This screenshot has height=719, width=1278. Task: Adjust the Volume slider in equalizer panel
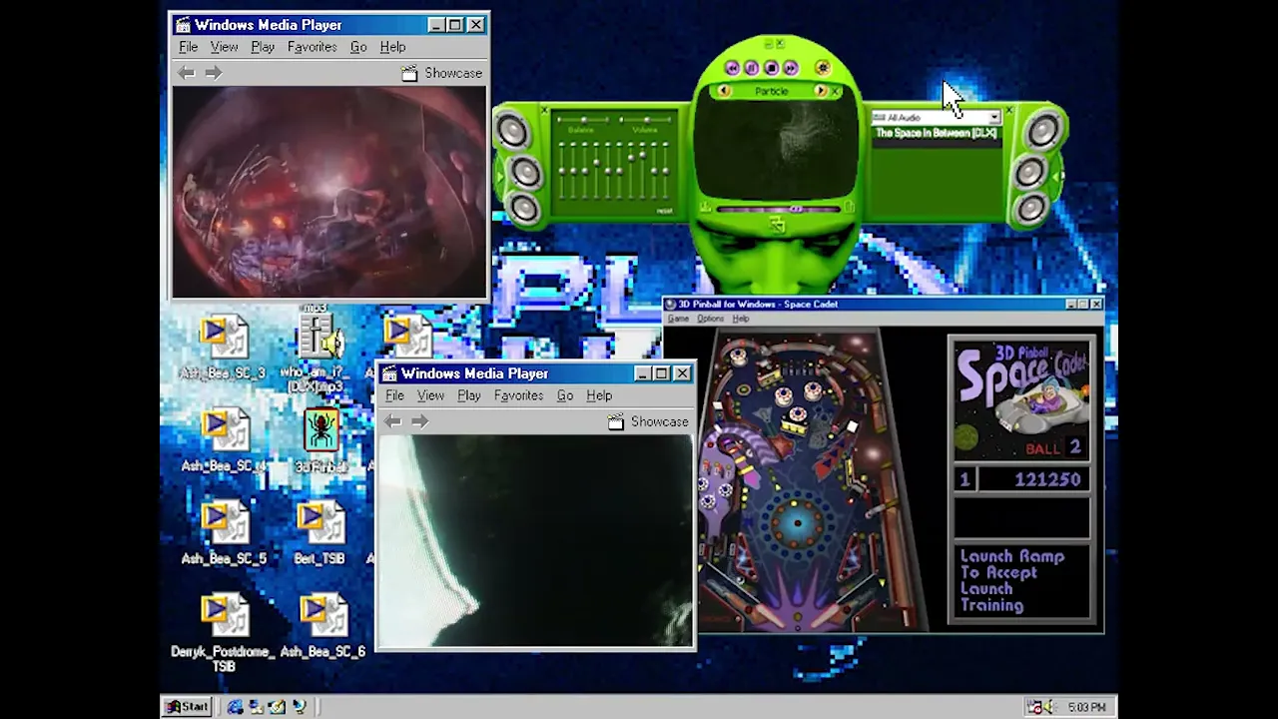(x=645, y=121)
